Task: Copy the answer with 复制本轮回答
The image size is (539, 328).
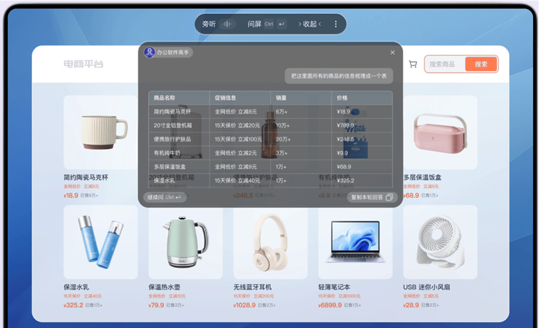Action: point(372,197)
